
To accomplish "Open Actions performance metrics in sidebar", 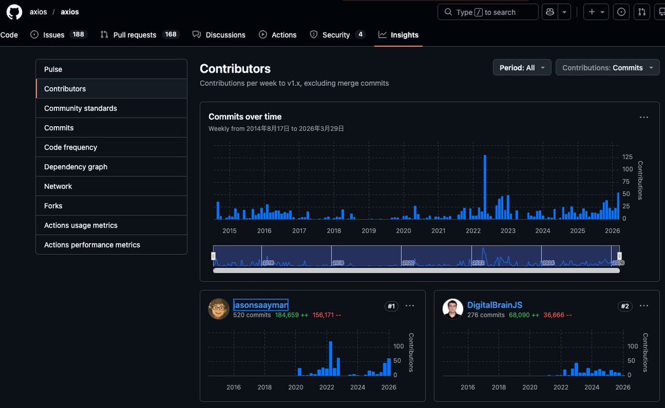I will [111, 245].
